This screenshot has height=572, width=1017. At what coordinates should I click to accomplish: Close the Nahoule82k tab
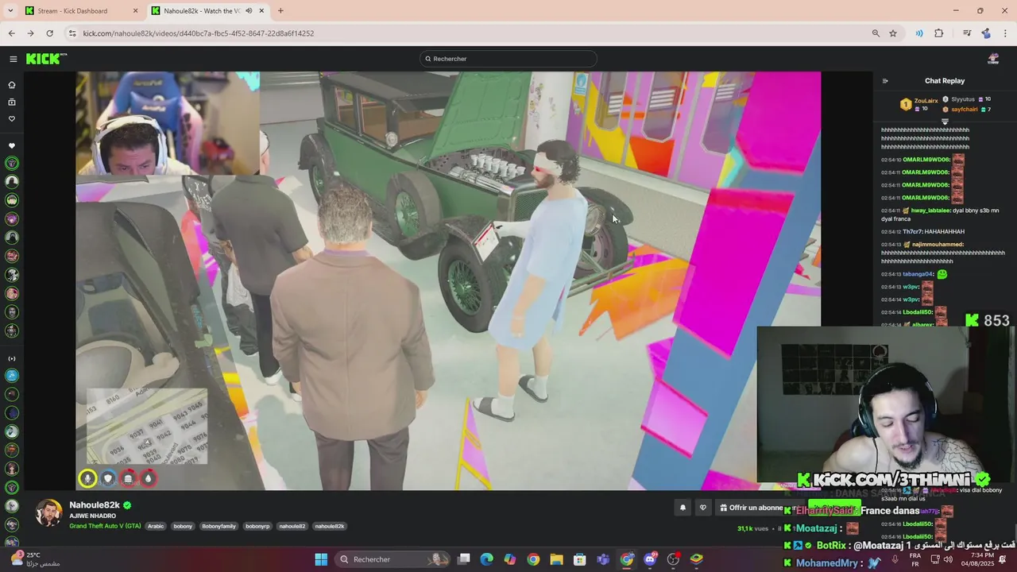261,11
